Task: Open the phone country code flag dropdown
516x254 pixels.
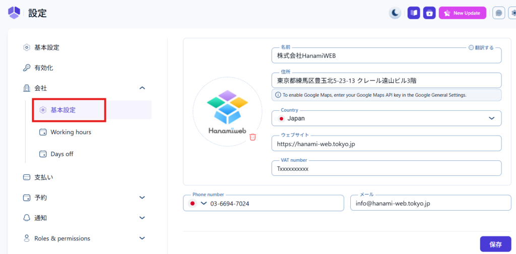Action: [x=198, y=204]
